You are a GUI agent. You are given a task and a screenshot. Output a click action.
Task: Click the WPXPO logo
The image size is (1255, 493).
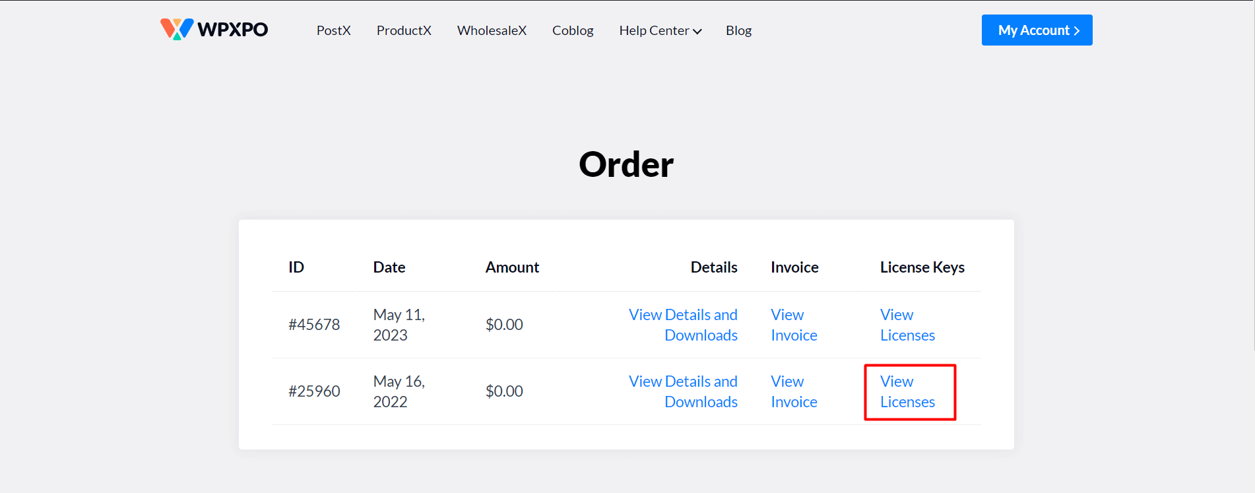[213, 29]
